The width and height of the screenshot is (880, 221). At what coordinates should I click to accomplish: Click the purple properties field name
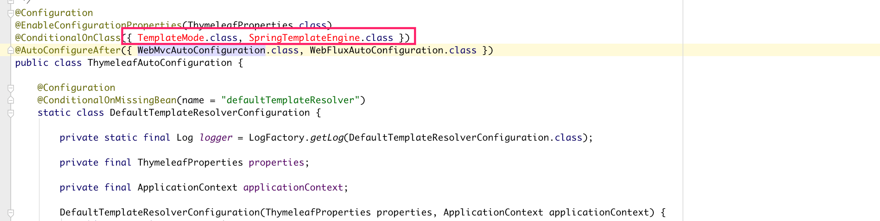point(276,162)
